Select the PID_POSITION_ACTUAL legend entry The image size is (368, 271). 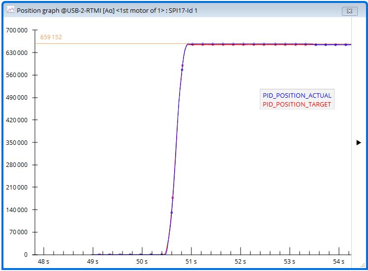click(x=297, y=95)
